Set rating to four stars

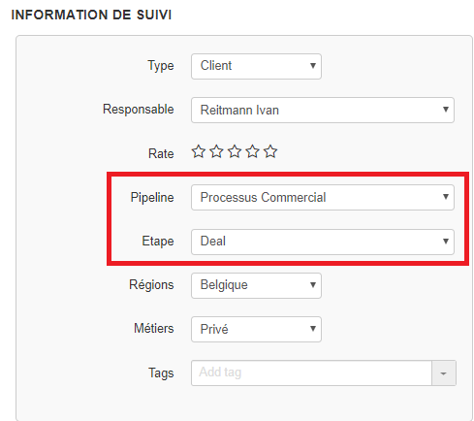tap(252, 151)
